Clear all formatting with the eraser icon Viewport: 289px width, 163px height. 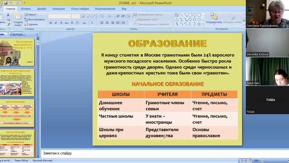click(x=94, y=16)
